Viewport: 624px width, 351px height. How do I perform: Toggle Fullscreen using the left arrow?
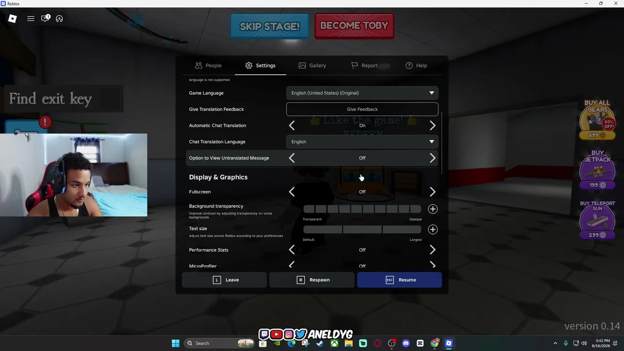(x=292, y=192)
